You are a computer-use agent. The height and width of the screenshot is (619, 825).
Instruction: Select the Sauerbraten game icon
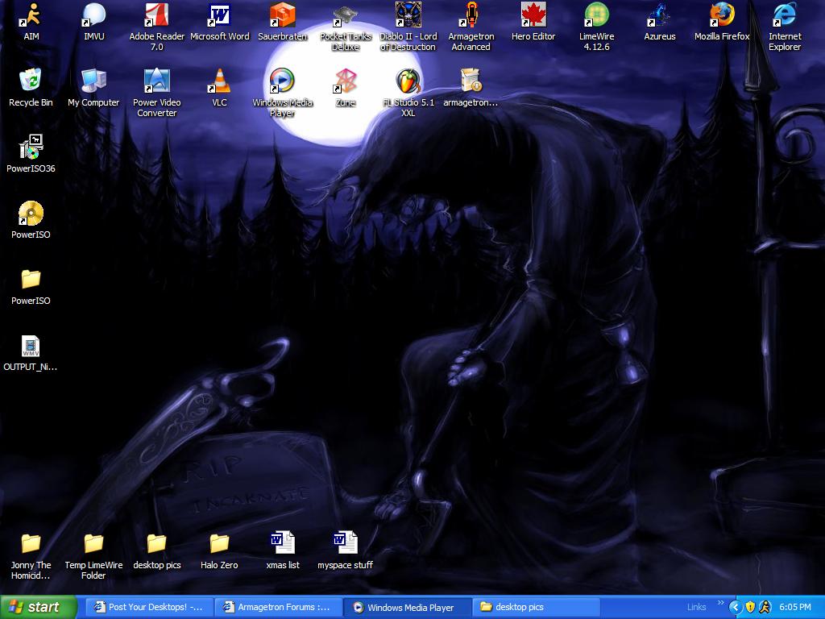point(282,15)
